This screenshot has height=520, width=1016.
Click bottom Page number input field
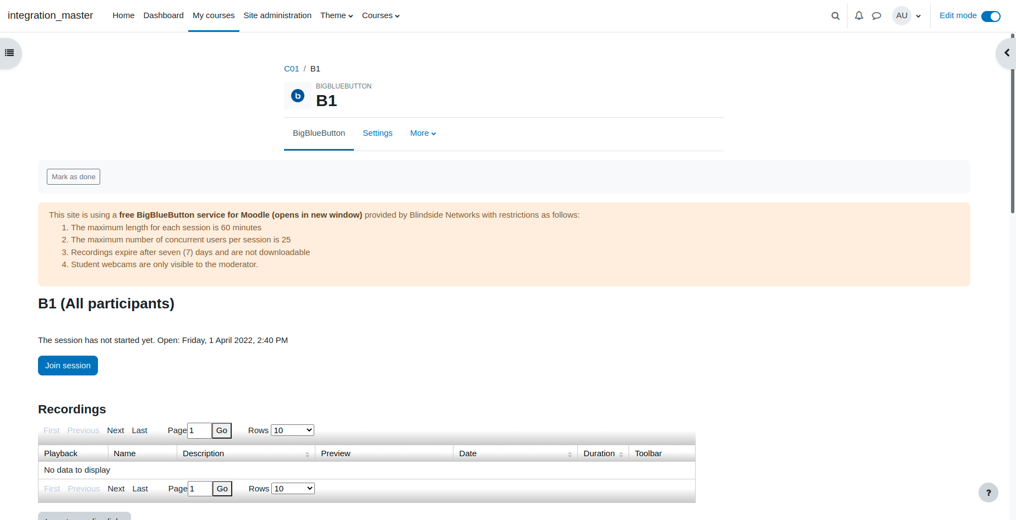200,489
